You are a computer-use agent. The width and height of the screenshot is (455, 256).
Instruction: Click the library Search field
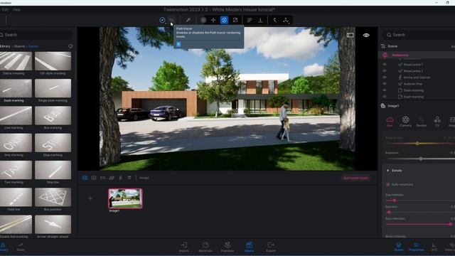point(36,35)
